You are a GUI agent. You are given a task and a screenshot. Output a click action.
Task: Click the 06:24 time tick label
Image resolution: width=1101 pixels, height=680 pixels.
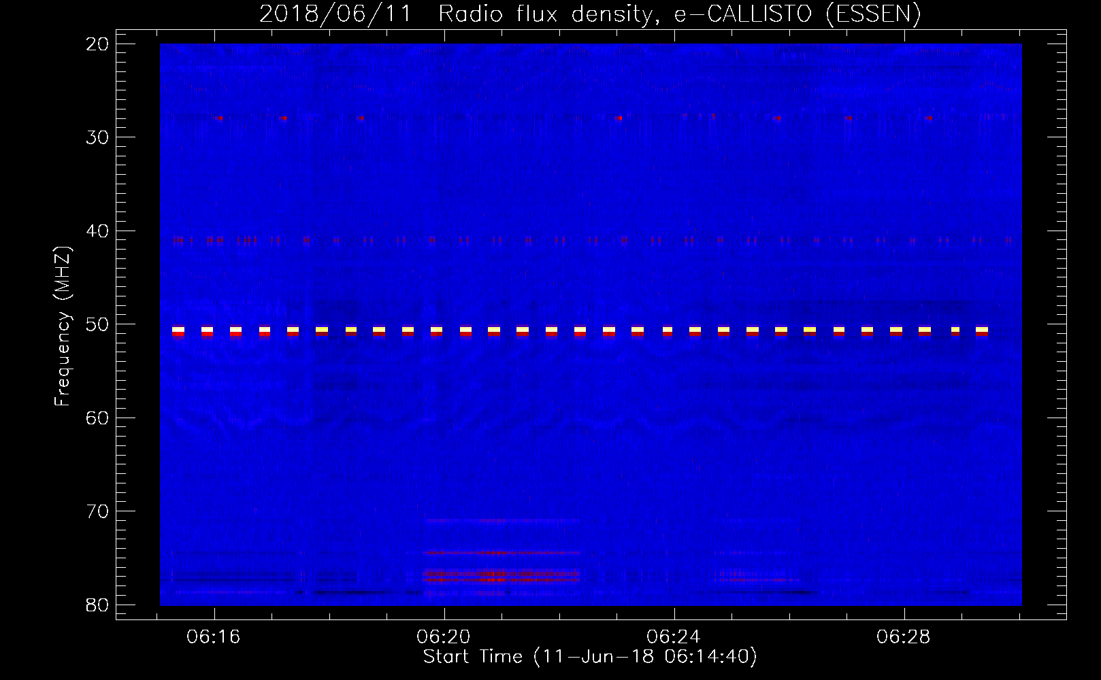click(x=674, y=636)
